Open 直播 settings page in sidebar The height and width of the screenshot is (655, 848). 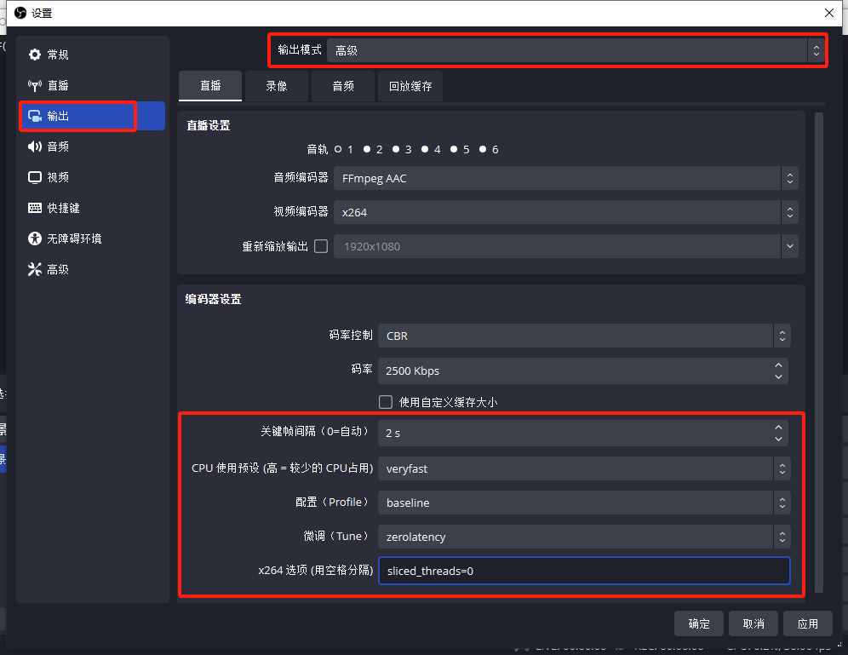[x=92, y=85]
